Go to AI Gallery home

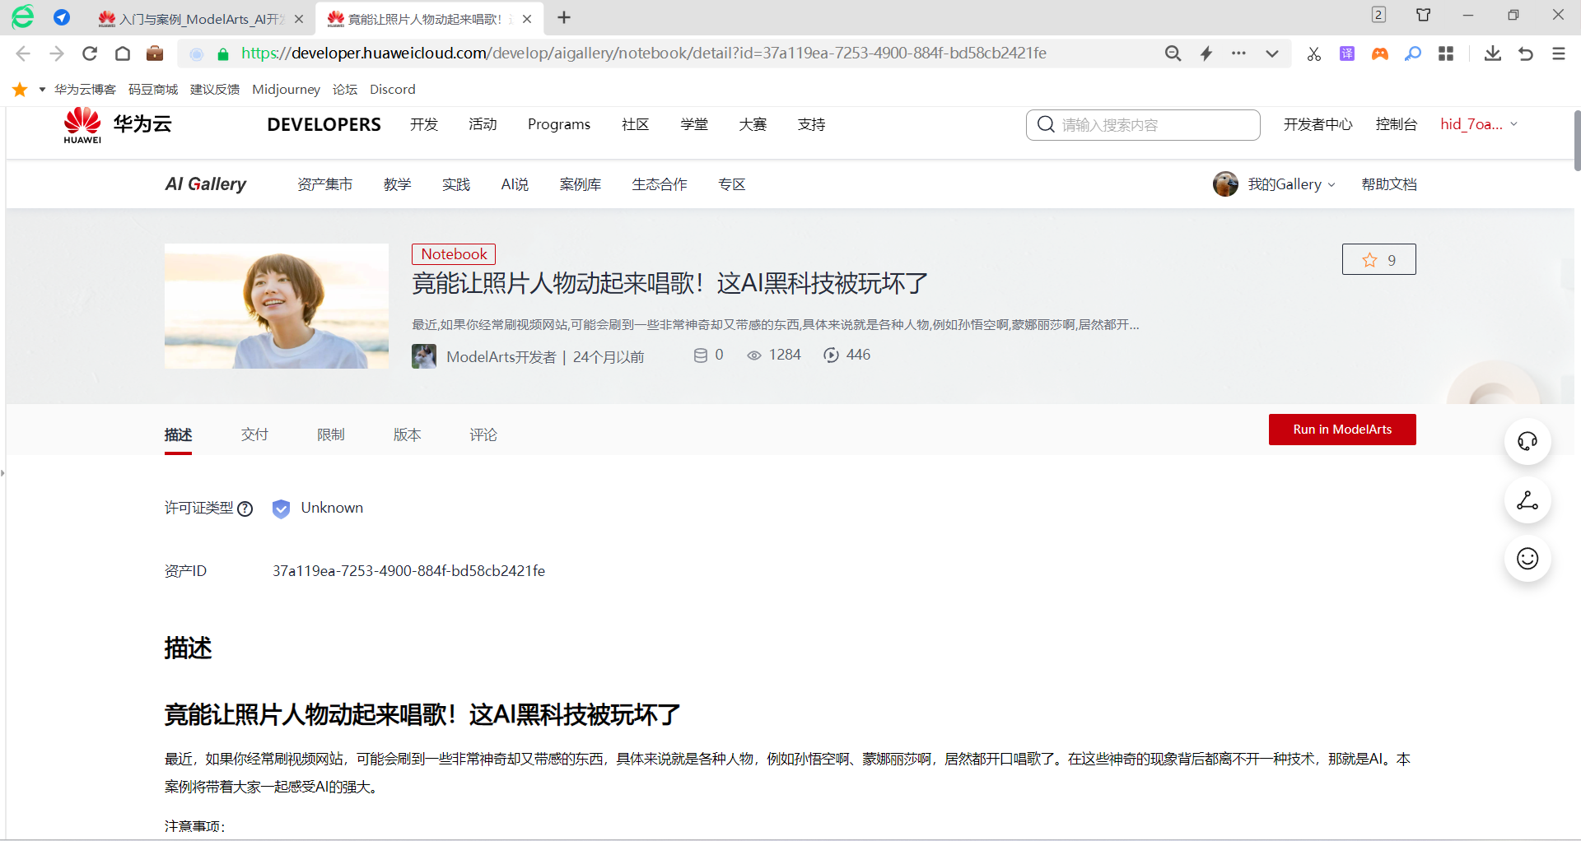(x=206, y=184)
